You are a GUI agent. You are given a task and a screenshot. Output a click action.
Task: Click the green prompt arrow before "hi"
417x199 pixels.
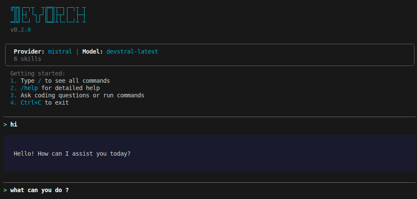tap(5, 124)
